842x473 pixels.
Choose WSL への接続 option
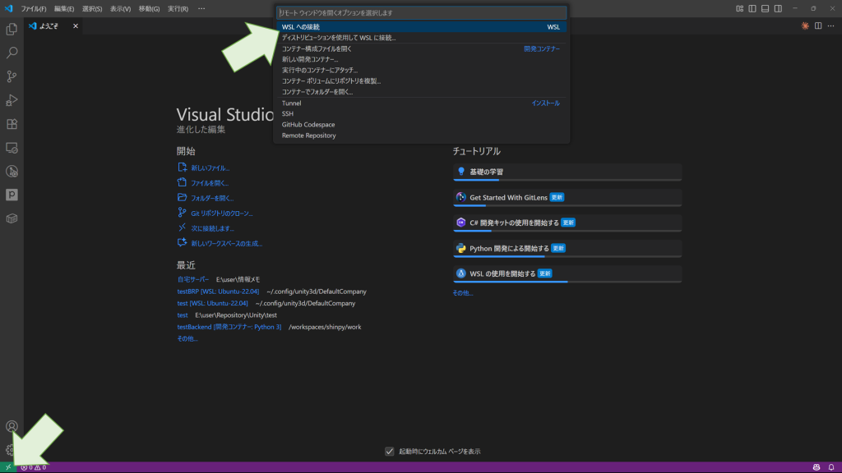coord(422,27)
